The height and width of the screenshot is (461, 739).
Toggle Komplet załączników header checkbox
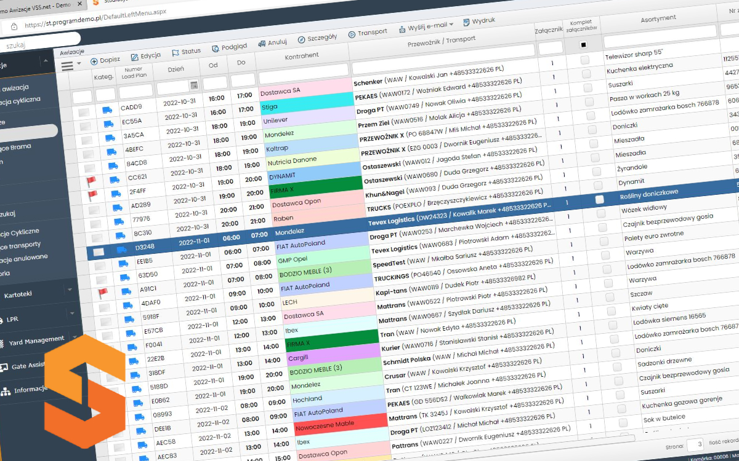click(583, 45)
